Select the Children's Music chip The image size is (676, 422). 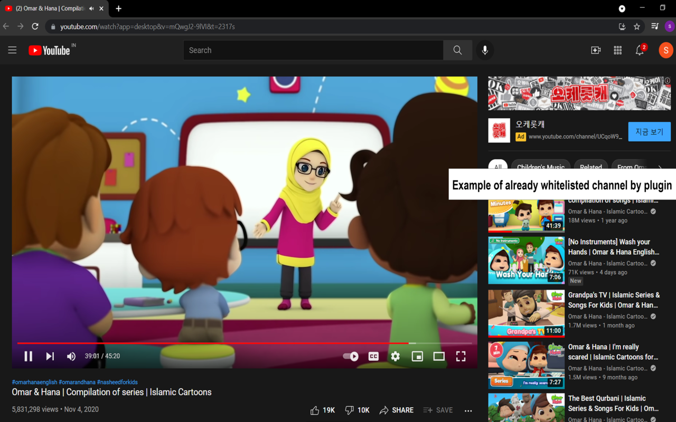click(541, 167)
